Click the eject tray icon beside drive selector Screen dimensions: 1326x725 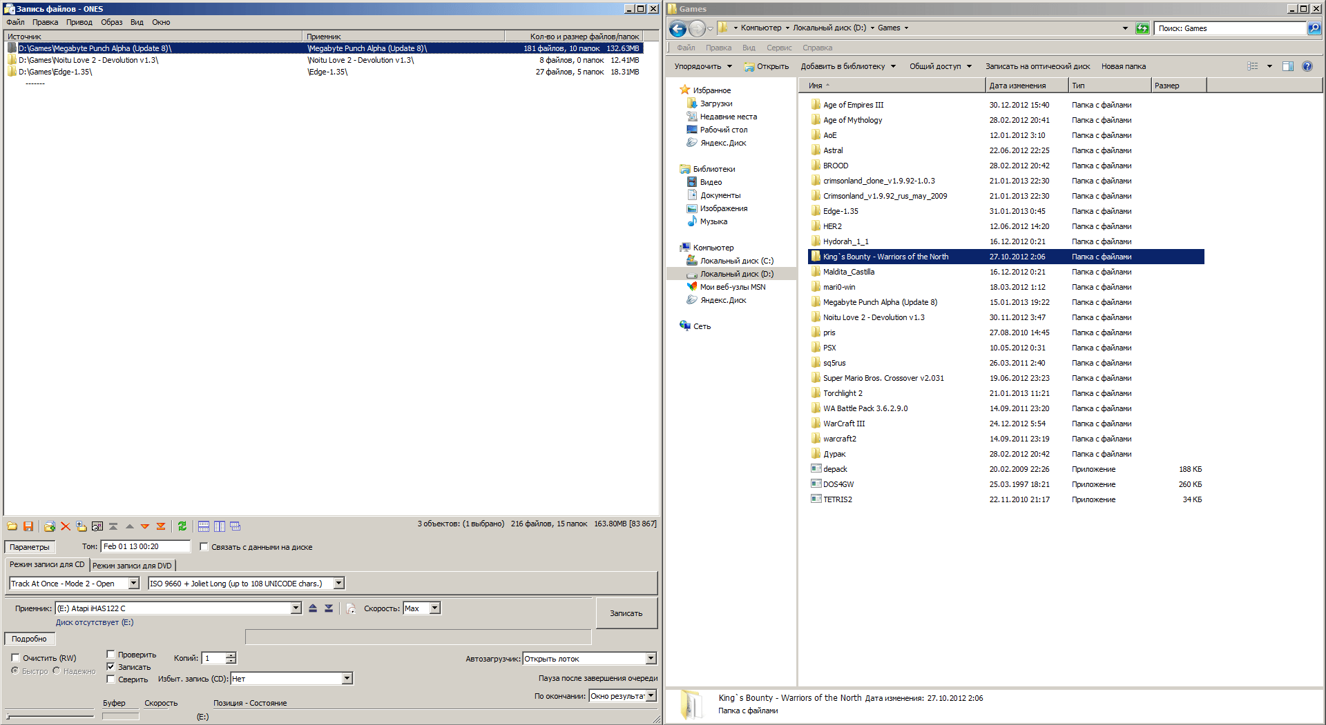(x=313, y=608)
